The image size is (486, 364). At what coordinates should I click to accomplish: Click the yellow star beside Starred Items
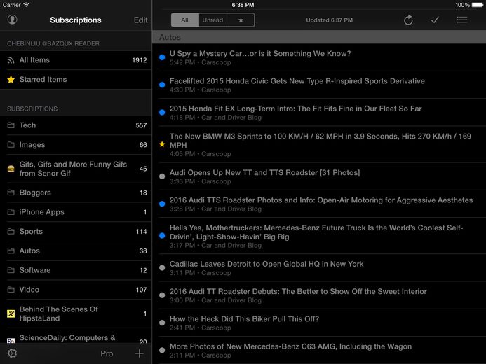coord(11,80)
